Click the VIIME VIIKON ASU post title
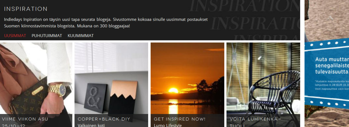Screen dimensions: 349x127 point(25,119)
